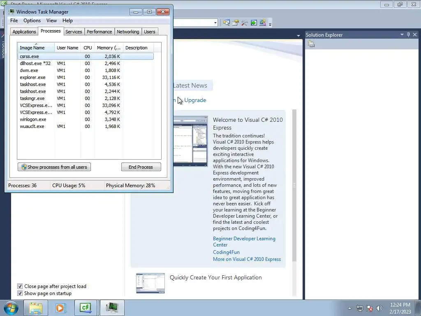Sort by Memory column header
Screen dimensions: 421x316
(x=109, y=47)
